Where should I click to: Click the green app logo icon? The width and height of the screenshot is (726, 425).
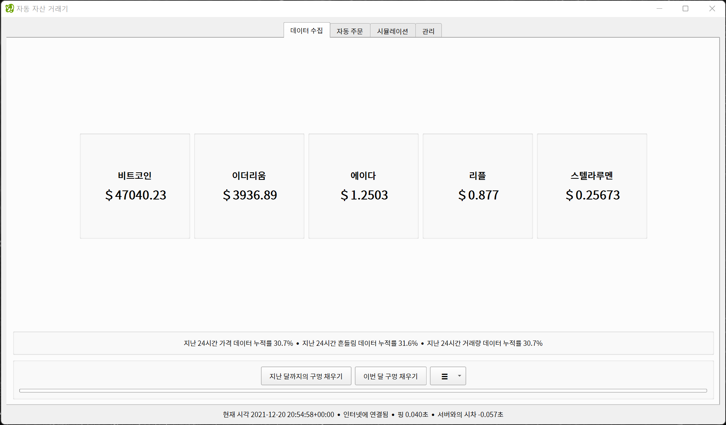pos(9,8)
